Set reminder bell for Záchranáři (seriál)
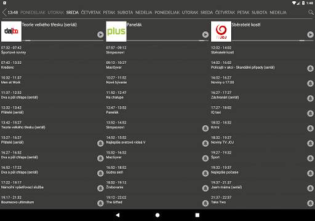 coord(310,98)
